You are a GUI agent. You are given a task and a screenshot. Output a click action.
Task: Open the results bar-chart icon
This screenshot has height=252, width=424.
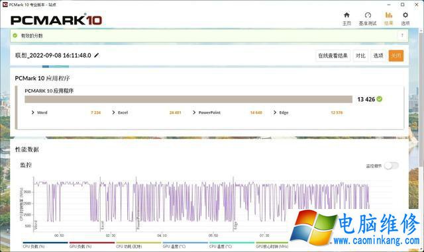pos(389,15)
